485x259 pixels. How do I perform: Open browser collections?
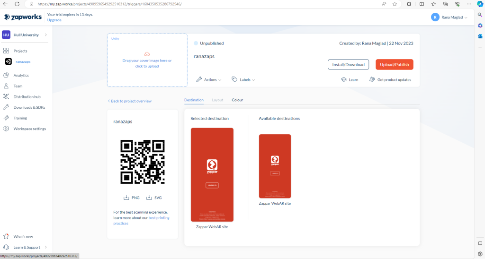(445, 4)
